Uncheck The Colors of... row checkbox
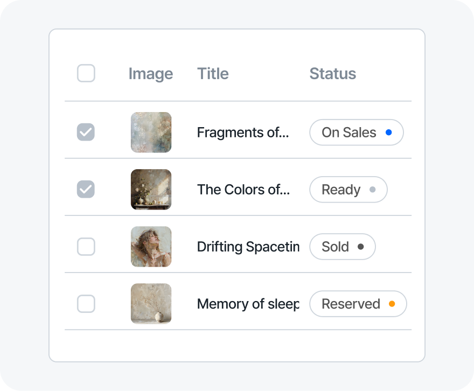Image resolution: width=474 pixels, height=391 pixels. [x=86, y=189]
